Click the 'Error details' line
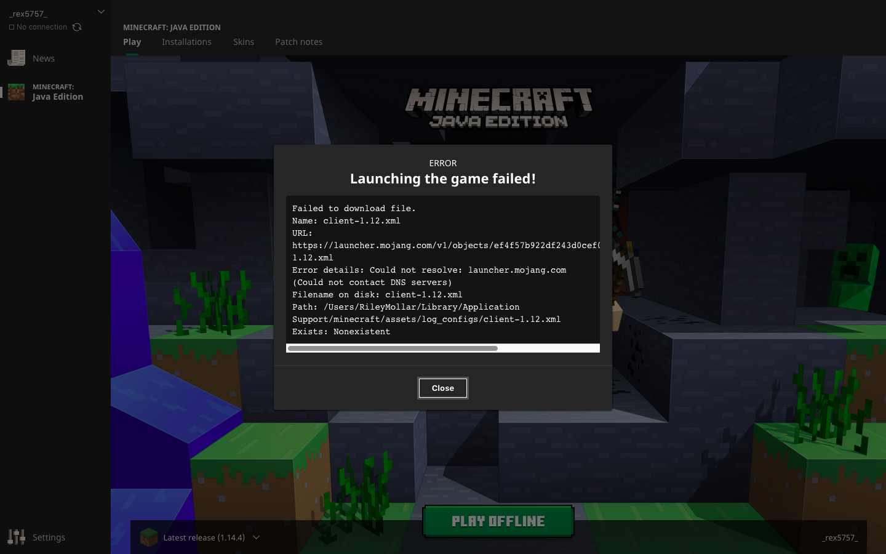This screenshot has width=886, height=554. coord(429,270)
